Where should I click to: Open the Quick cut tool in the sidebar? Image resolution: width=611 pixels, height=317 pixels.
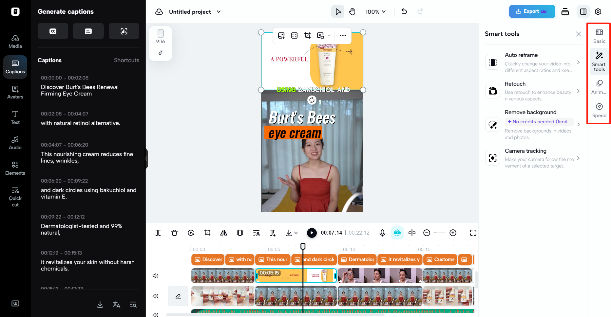15,197
